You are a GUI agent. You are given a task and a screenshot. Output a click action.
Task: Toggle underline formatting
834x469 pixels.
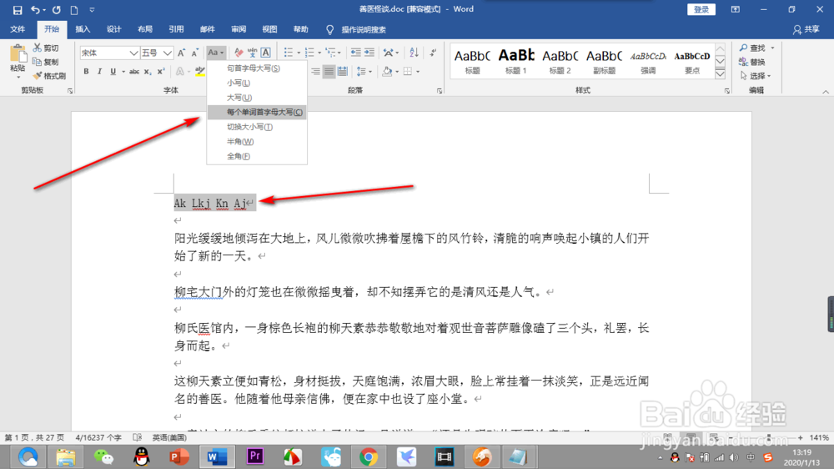tap(113, 71)
